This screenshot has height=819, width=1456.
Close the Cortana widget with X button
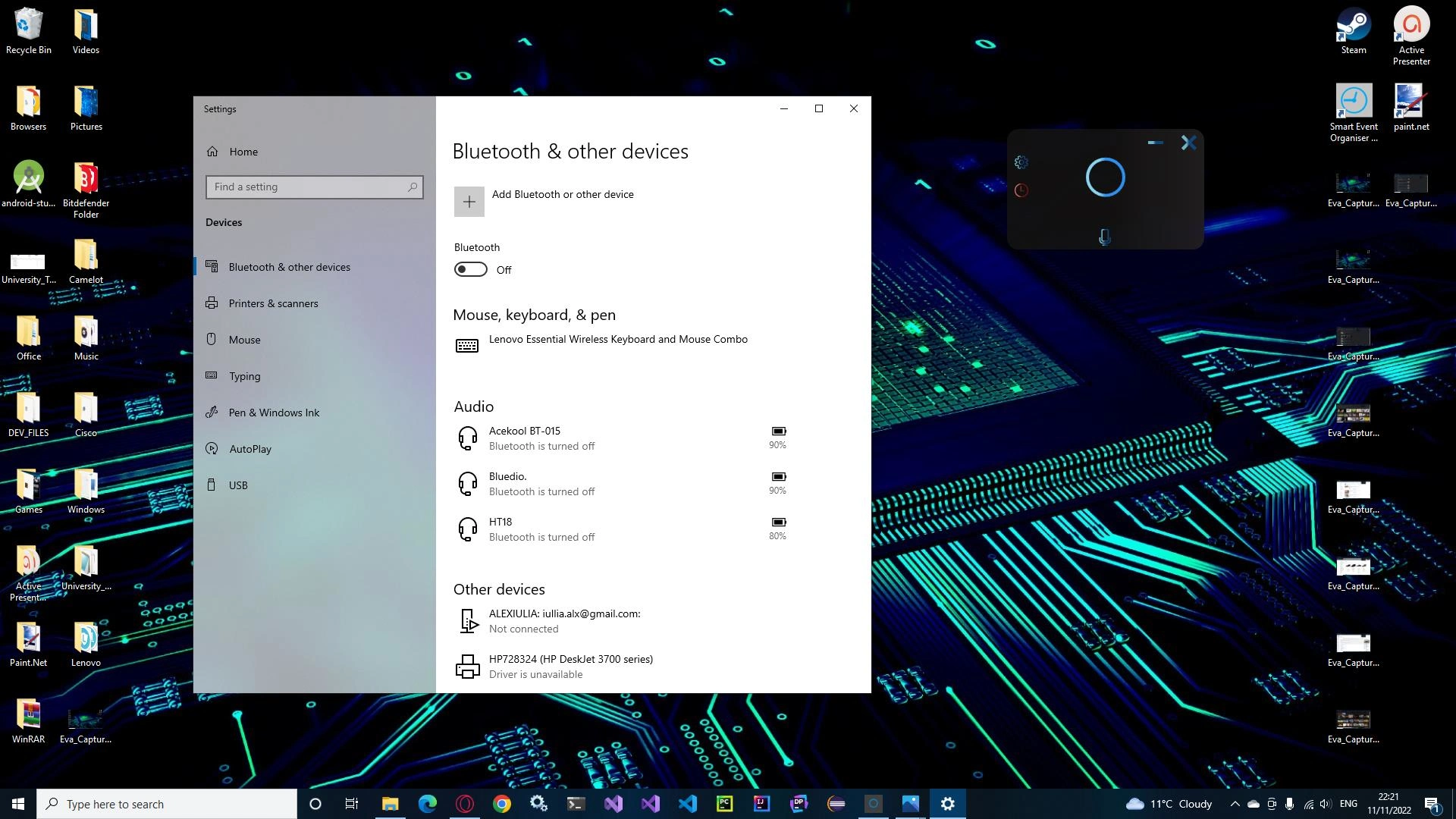pos(1188,143)
